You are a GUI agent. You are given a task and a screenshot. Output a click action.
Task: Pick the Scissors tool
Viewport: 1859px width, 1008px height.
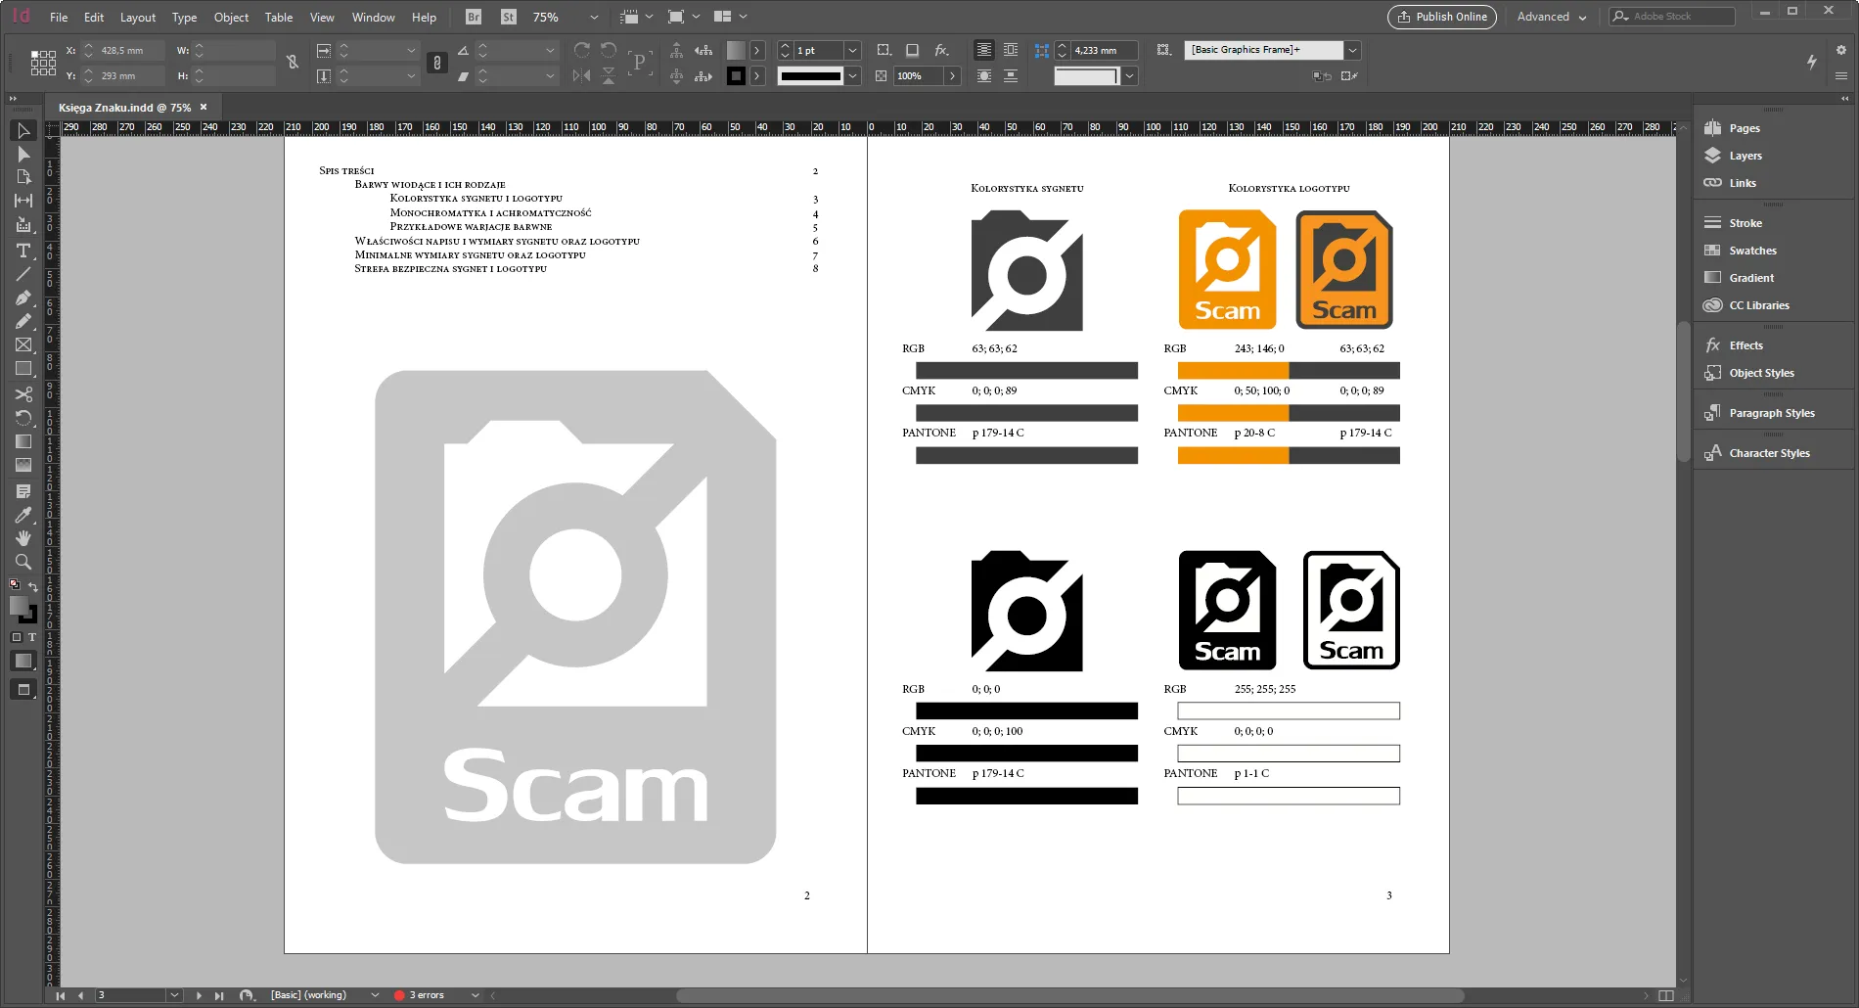click(23, 394)
